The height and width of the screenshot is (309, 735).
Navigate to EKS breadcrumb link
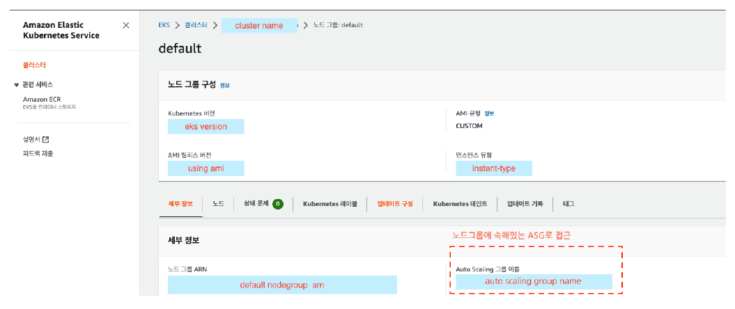[x=164, y=25]
